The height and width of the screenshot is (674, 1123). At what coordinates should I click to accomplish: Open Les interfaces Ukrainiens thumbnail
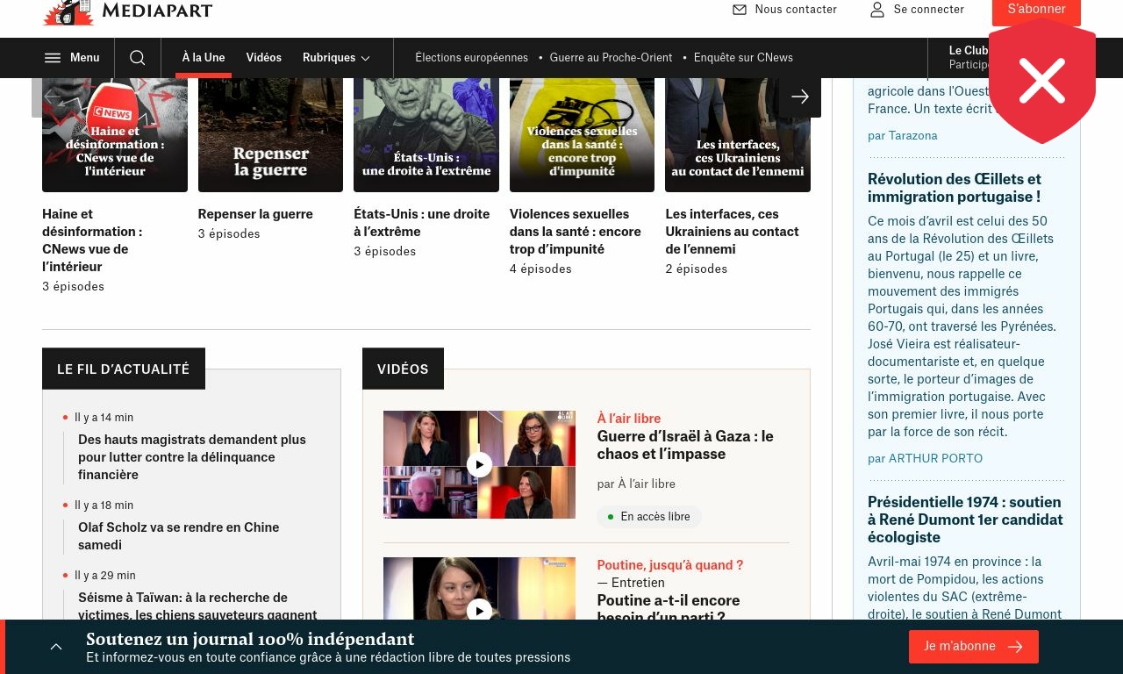738,134
